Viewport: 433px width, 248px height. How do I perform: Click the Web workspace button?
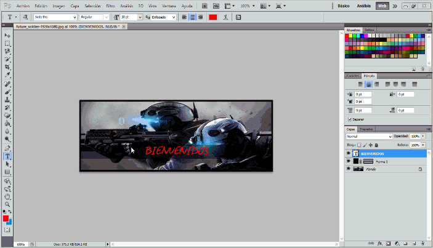pos(382,6)
